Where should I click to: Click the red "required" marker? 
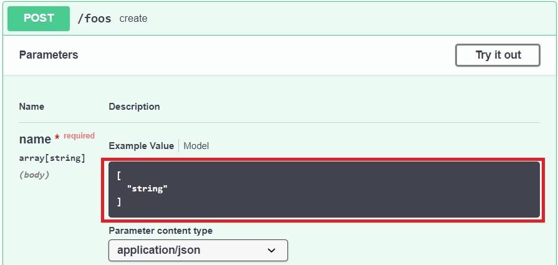79,136
